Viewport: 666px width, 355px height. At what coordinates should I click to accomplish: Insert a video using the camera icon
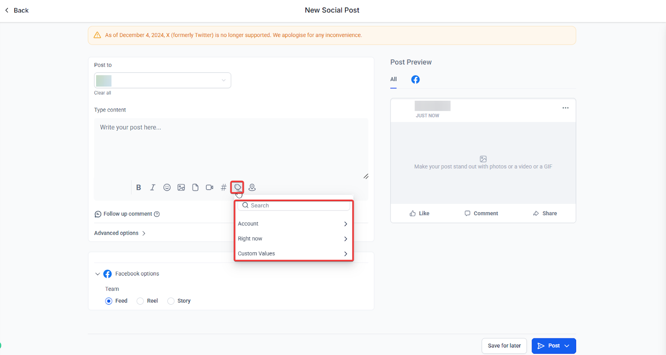point(209,187)
